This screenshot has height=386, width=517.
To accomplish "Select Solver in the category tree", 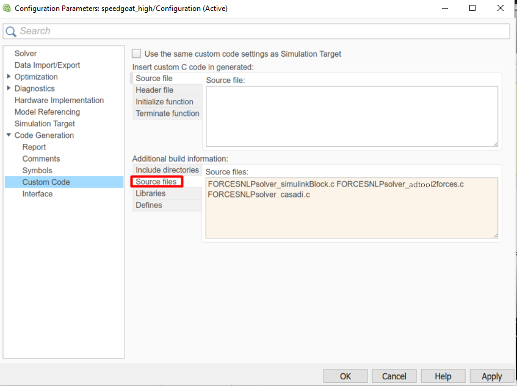I will [x=26, y=54].
